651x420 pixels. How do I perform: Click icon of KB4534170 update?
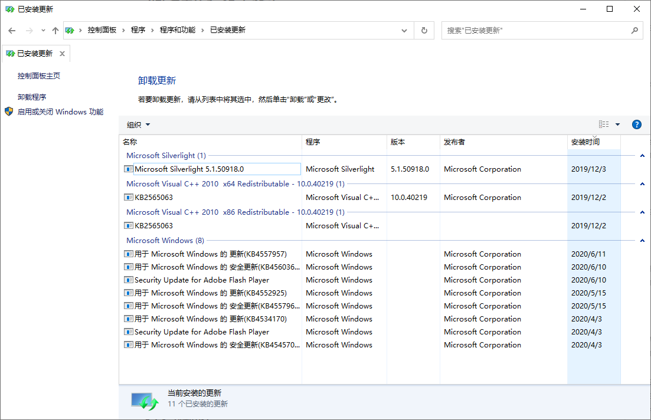[128, 319]
